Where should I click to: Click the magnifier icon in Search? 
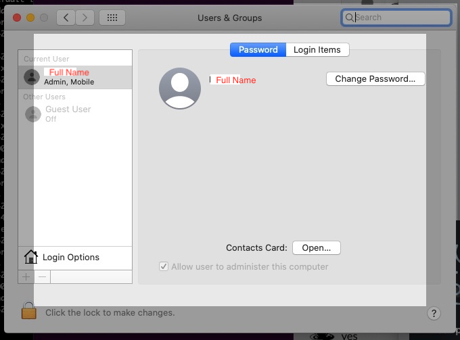pyautogui.click(x=349, y=18)
